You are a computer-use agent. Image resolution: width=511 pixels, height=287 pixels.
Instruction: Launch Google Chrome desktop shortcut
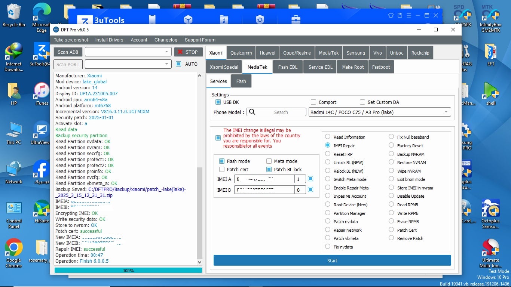13,253
